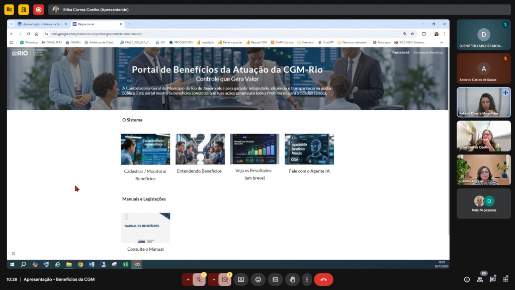The height and width of the screenshot is (290, 515).
Task: Open the three-dot more options menu
Action: pos(306,279)
